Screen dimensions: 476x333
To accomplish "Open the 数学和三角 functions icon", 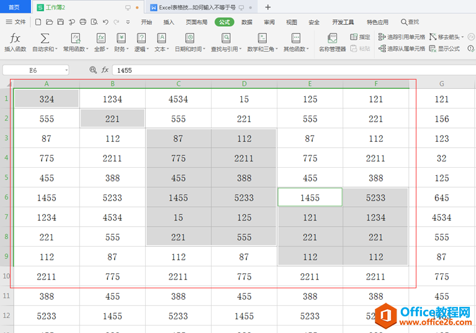I will click(x=263, y=39).
